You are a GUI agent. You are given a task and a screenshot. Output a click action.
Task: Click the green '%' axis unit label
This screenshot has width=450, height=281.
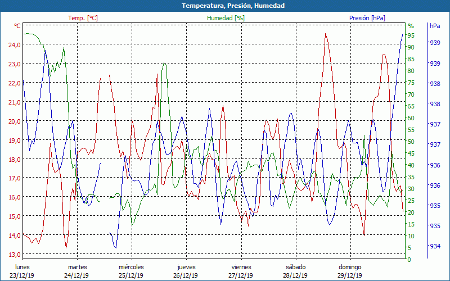[x=411, y=26]
